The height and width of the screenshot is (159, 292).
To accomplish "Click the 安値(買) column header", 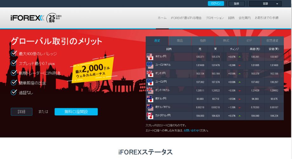I will click(x=274, y=49).
